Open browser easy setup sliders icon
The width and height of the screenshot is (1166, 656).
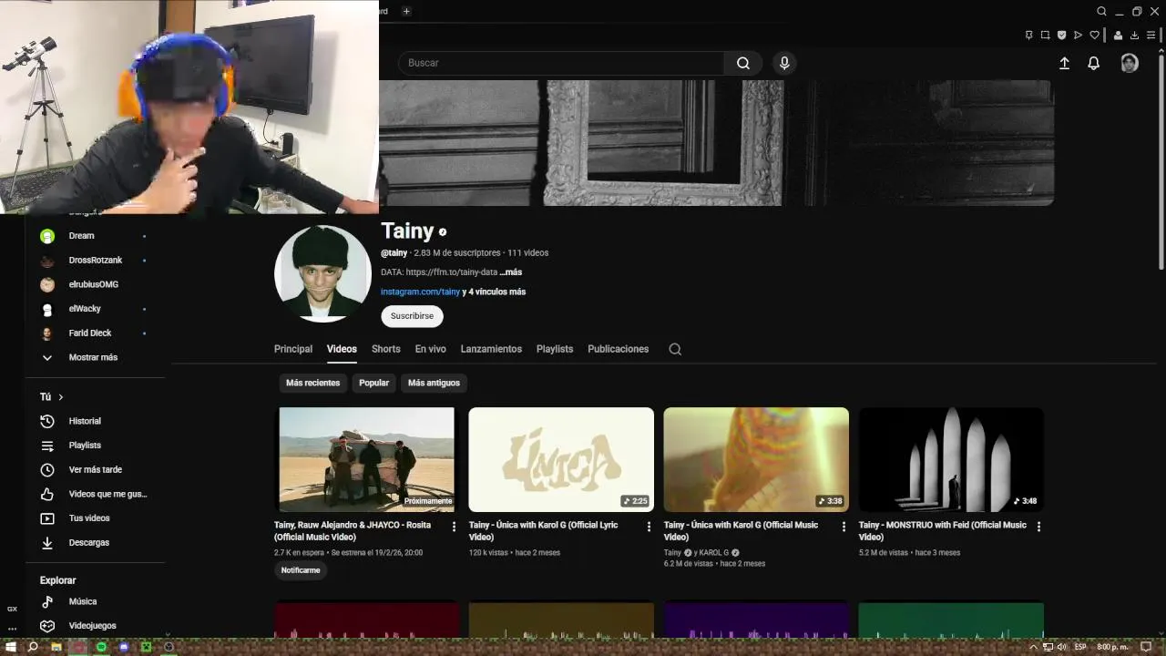(x=1152, y=36)
